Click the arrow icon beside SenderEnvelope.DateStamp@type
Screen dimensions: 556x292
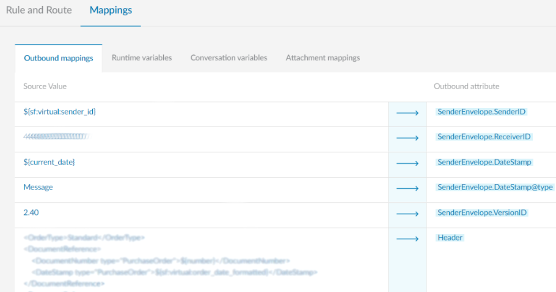(407, 189)
